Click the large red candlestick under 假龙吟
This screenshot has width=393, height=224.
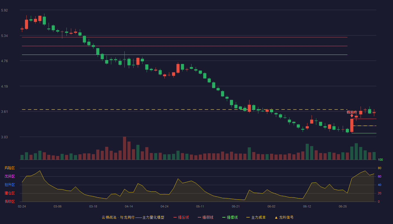coord(352,125)
